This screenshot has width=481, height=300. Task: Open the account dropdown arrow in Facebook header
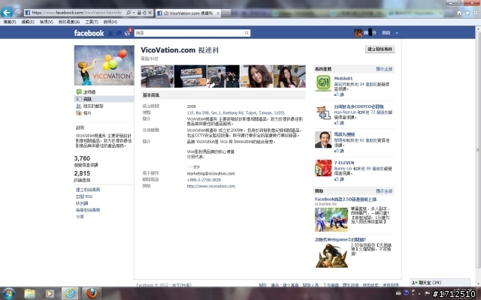point(397,33)
